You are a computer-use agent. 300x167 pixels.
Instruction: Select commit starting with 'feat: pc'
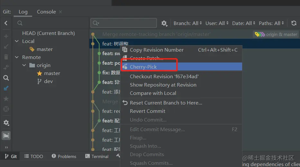coord(111,63)
